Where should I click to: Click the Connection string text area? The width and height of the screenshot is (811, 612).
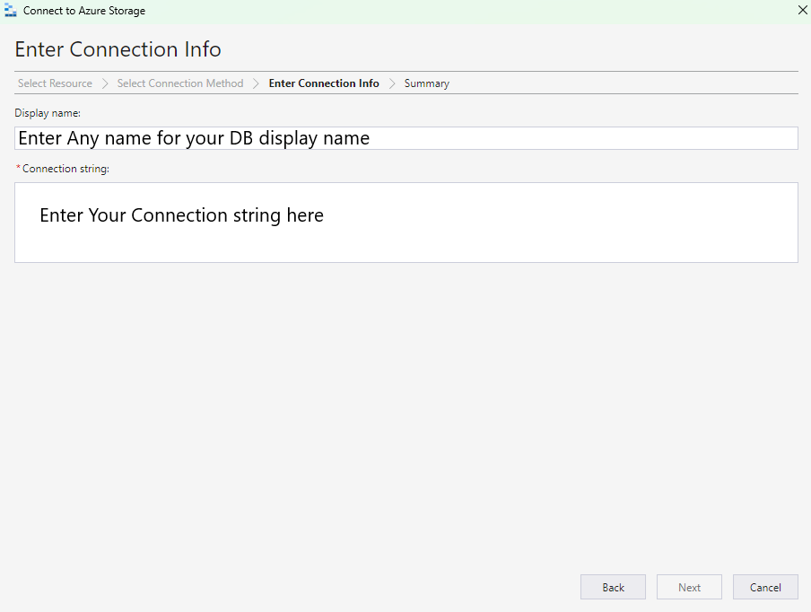click(406, 223)
